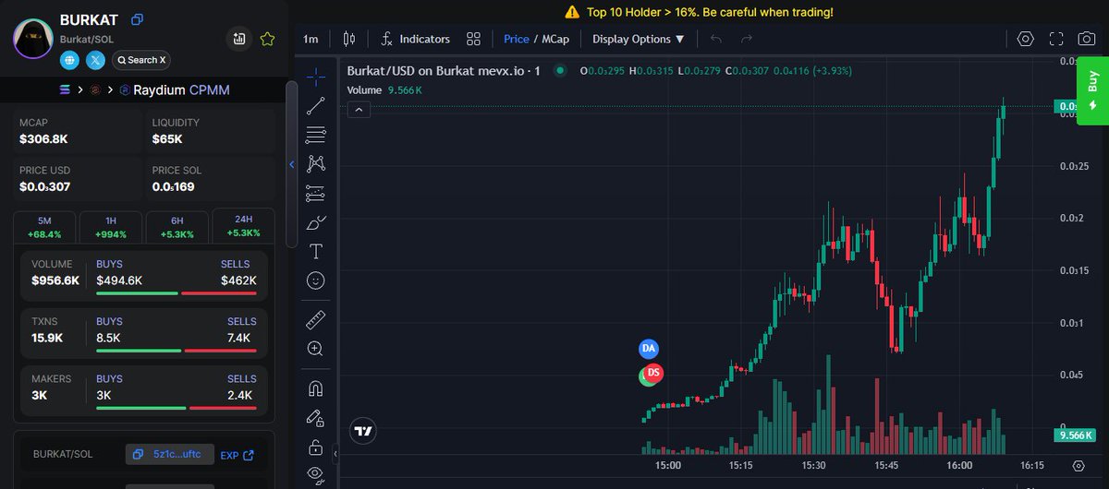Click the Search X button
This screenshot has width=1109, height=489.
click(x=140, y=60)
